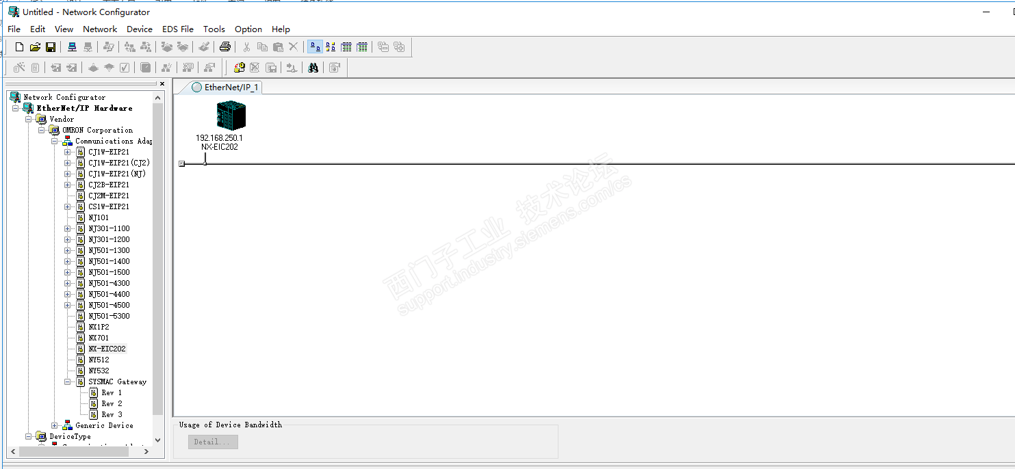Viewport: 1015px width, 469px height.
Task: Select NJ301-1200 in the hardware tree
Action: click(x=109, y=239)
